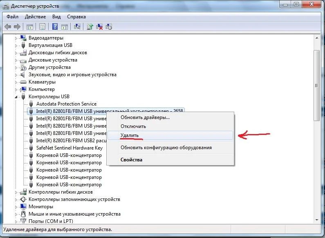Screen dimensions: 325x238
Task: Open Help via the question mark toolbar icon
Action: (55, 26)
